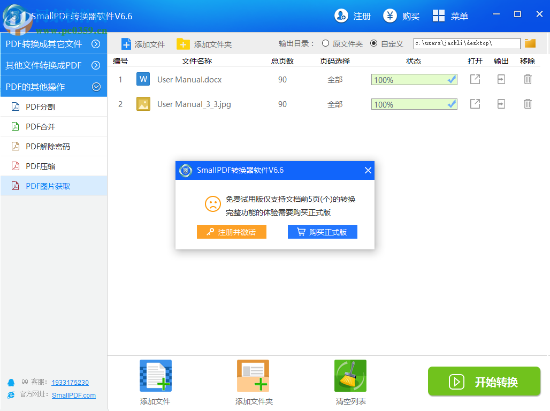The image size is (550, 411).
Task: Click file name User Manual.docx
Action: (189, 80)
